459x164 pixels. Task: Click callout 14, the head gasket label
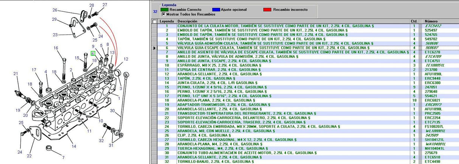[x=74, y=146]
